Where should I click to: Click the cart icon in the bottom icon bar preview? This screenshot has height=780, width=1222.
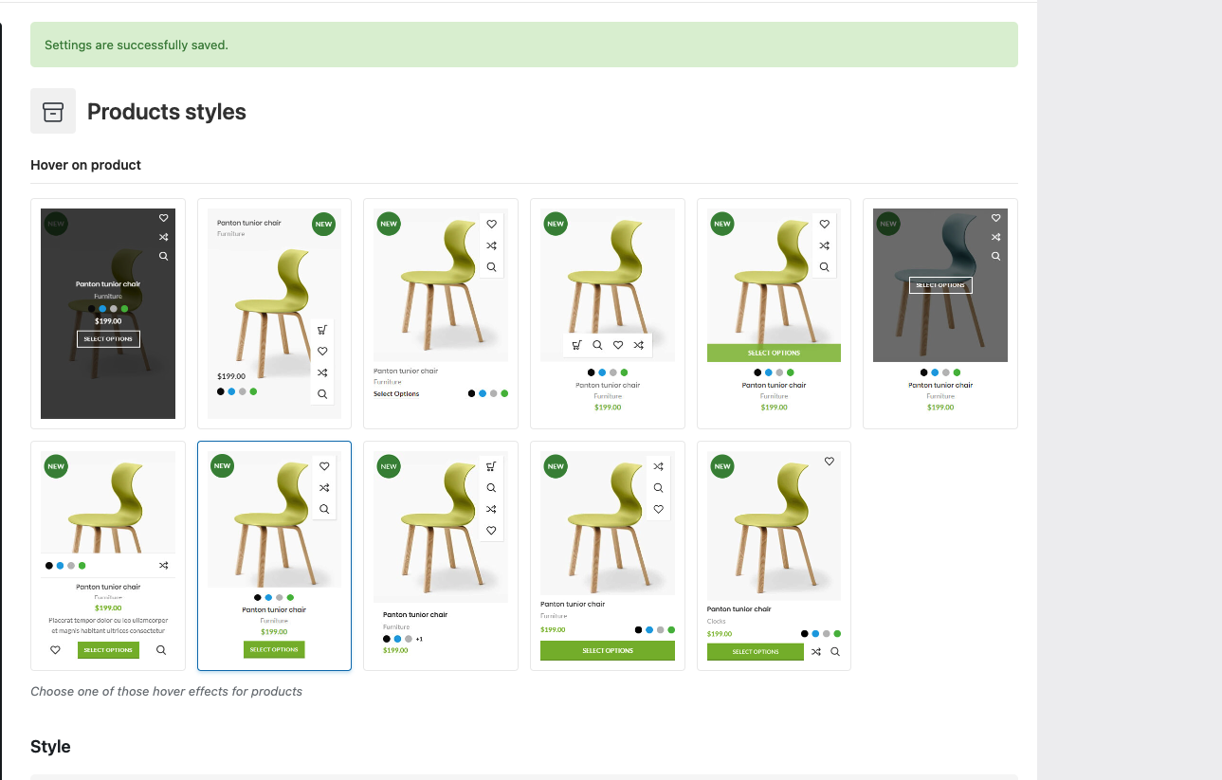tap(576, 345)
